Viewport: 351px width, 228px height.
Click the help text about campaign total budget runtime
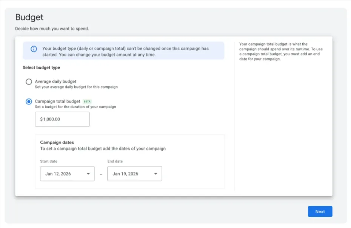coord(281,52)
